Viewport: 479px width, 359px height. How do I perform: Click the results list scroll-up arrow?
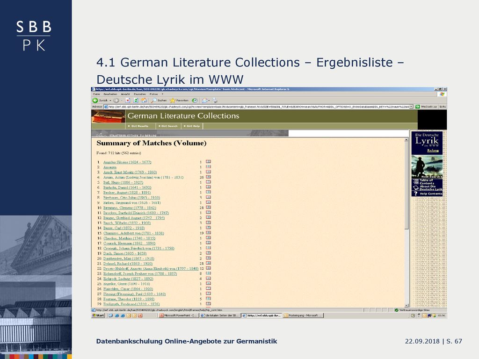tap(406, 139)
